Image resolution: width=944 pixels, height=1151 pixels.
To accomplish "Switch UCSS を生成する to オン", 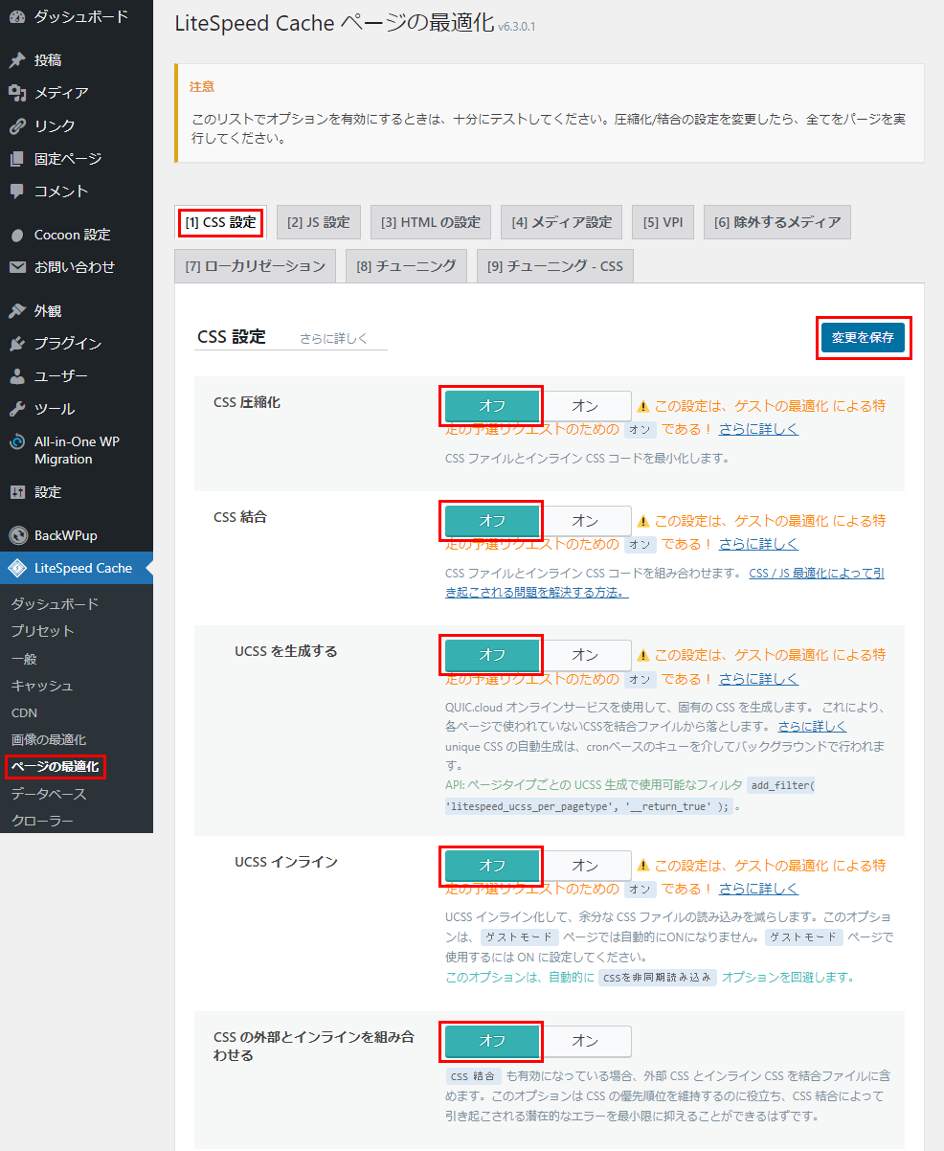I will click(584, 655).
